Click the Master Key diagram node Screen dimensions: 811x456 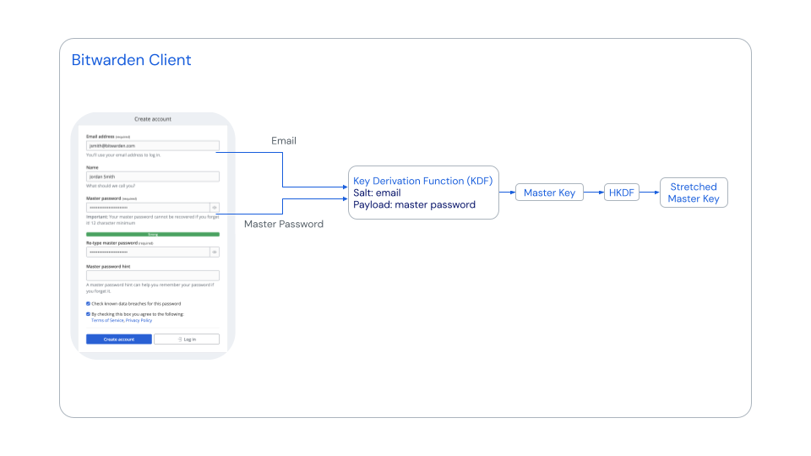549,193
